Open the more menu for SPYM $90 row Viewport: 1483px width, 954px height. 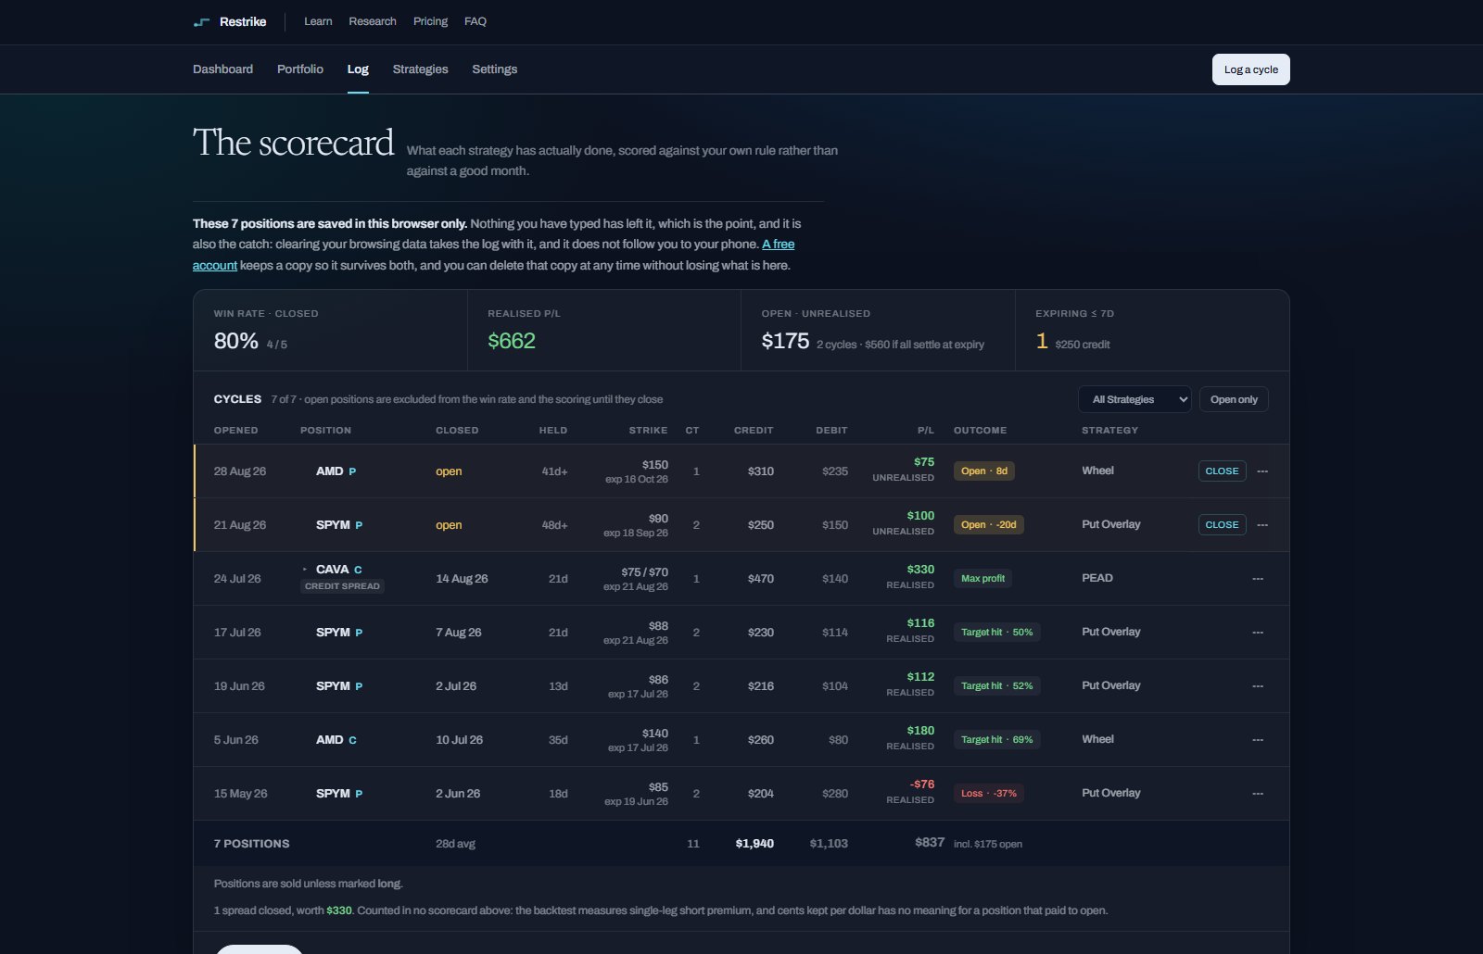[x=1262, y=525]
